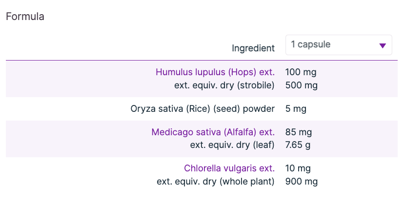Click ext. equiv. dry (strobile) label
Viewport: 404px width, 208px height.
click(224, 85)
